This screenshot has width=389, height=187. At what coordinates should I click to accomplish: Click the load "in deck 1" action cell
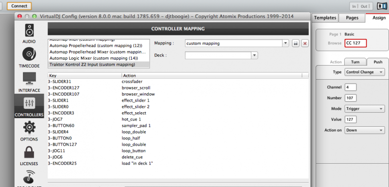(x=137, y=164)
